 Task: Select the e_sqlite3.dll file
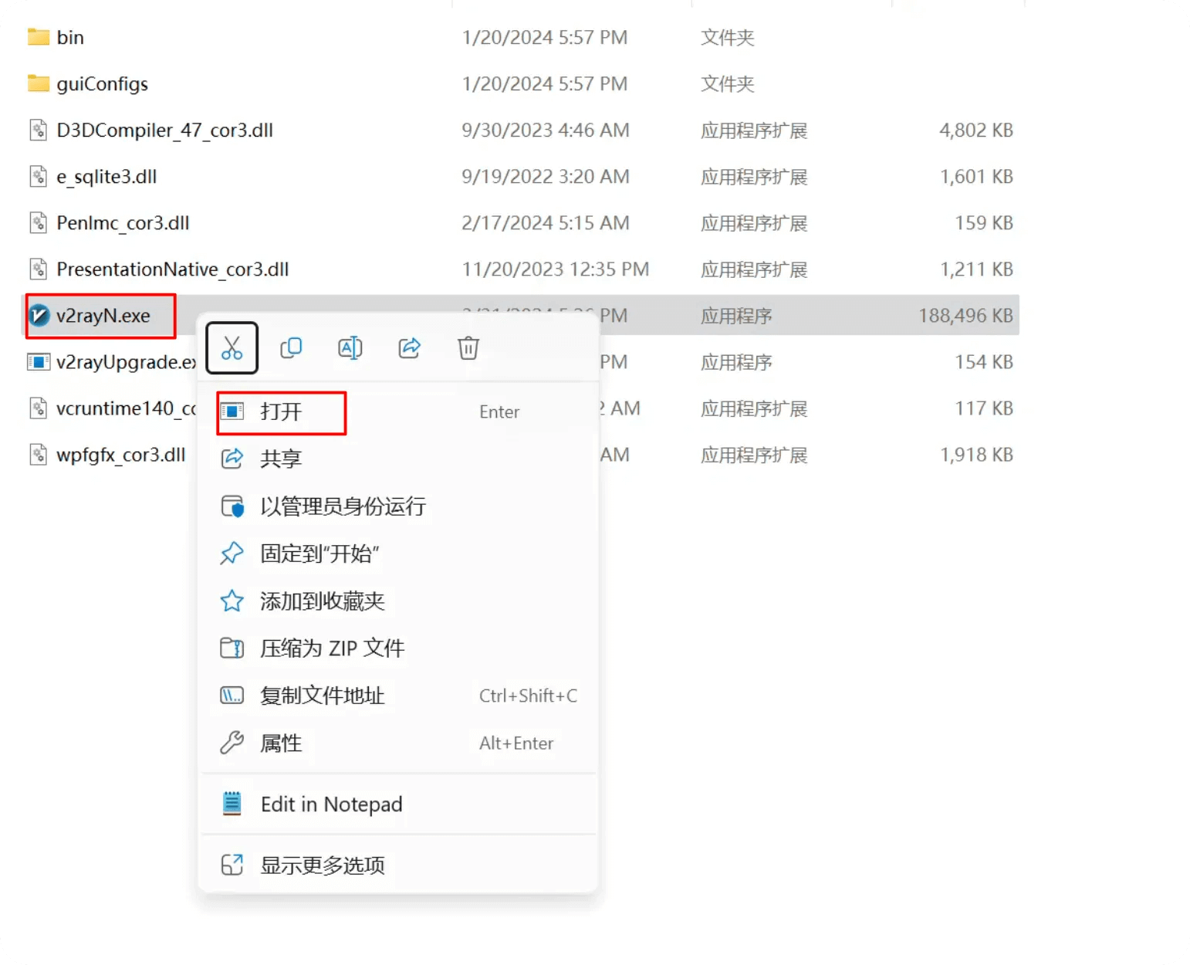[x=106, y=176]
